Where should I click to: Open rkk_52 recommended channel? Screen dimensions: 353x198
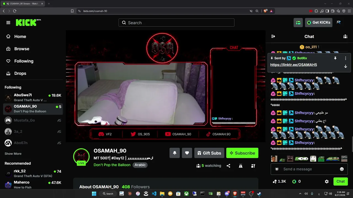pyautogui.click(x=33, y=174)
